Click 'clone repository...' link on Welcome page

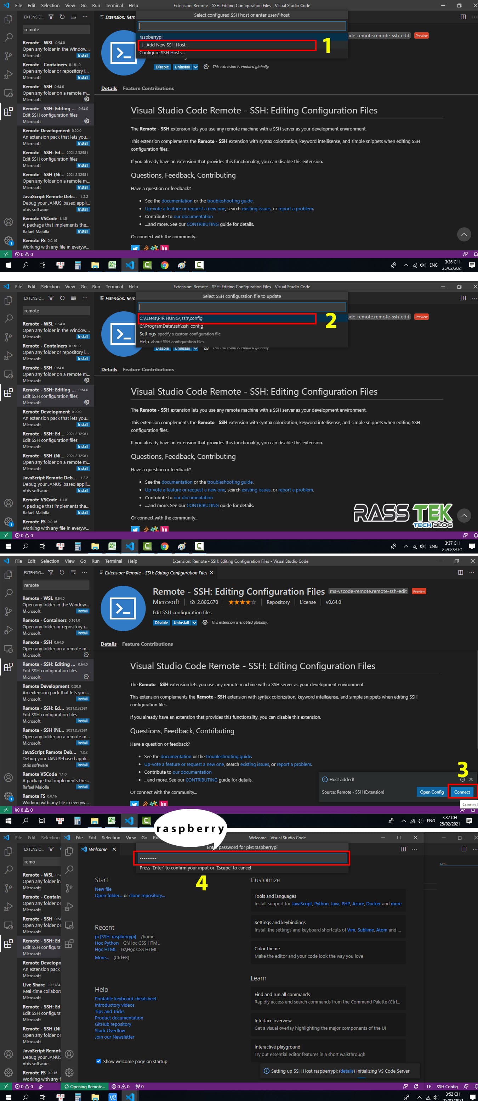click(147, 895)
